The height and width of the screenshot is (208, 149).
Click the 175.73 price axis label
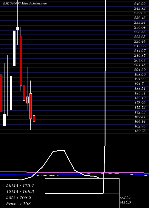point(140,108)
